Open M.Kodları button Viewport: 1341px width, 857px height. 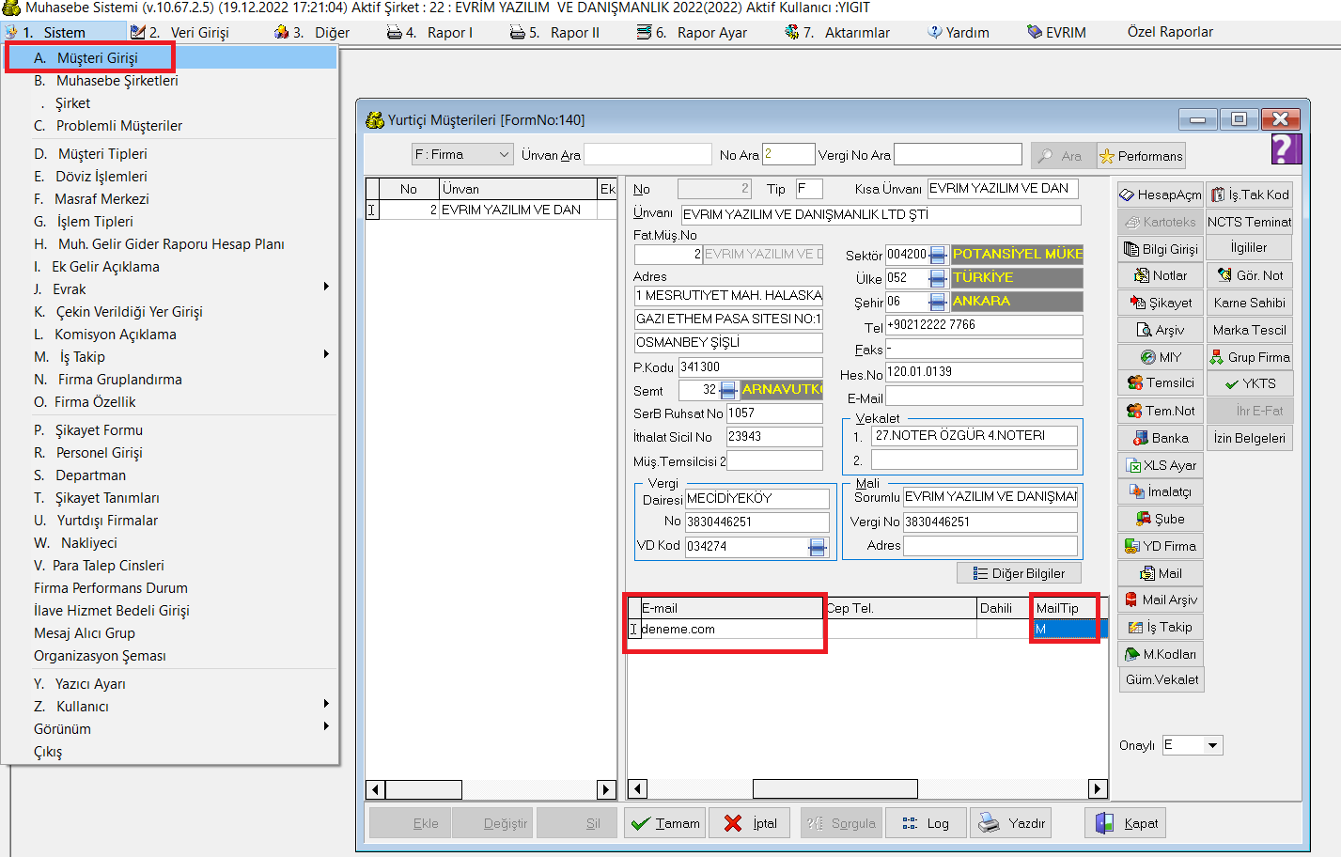click(1161, 654)
